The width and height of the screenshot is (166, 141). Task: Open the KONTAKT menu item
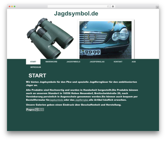[118, 62]
